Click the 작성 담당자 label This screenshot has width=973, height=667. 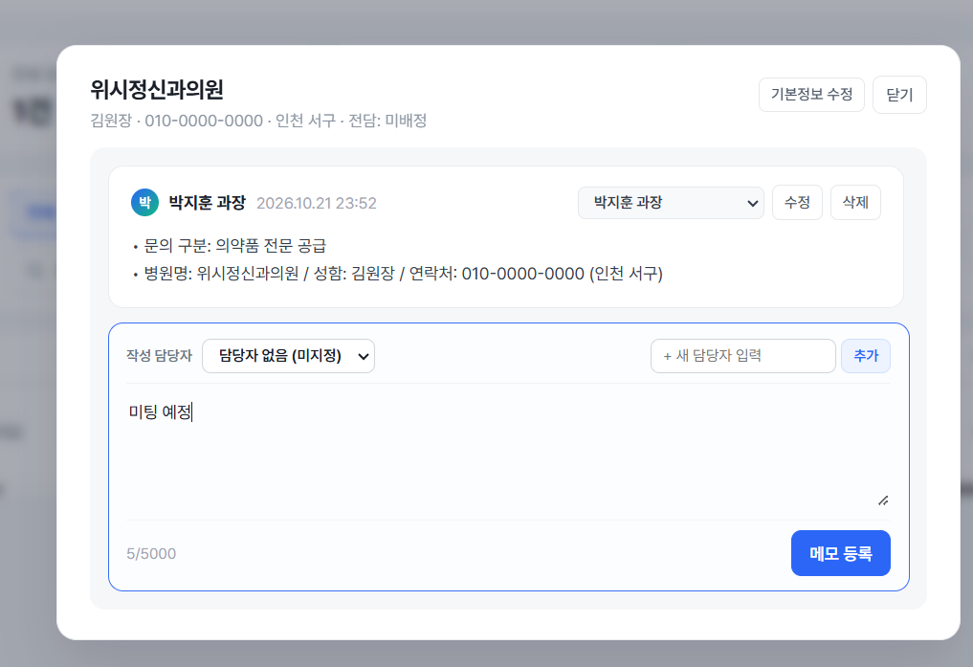tap(160, 356)
